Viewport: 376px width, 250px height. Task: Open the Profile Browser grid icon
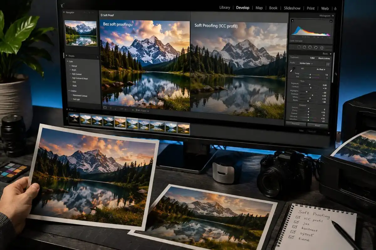click(x=328, y=63)
